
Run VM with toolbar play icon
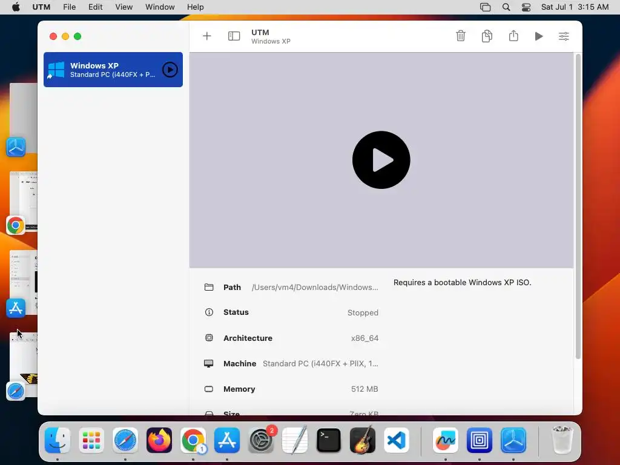(x=538, y=36)
